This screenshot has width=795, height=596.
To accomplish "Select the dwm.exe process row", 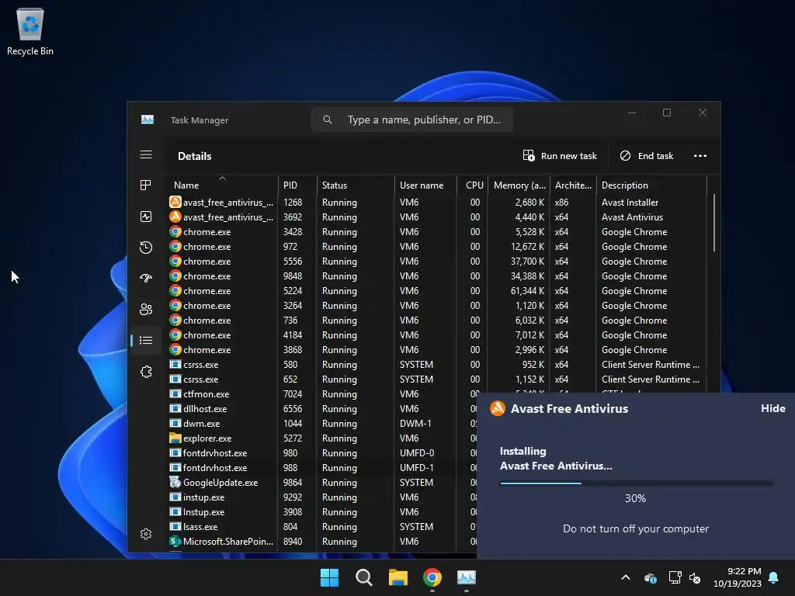I will click(322, 423).
